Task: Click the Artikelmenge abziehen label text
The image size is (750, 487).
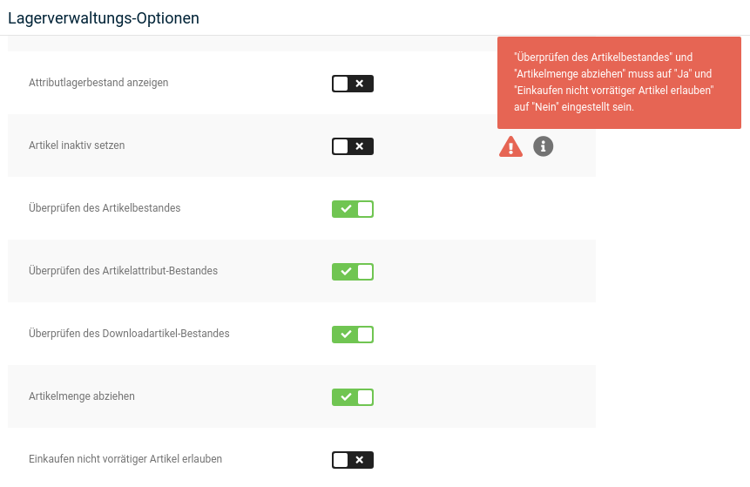Action: pyautogui.click(x=82, y=396)
